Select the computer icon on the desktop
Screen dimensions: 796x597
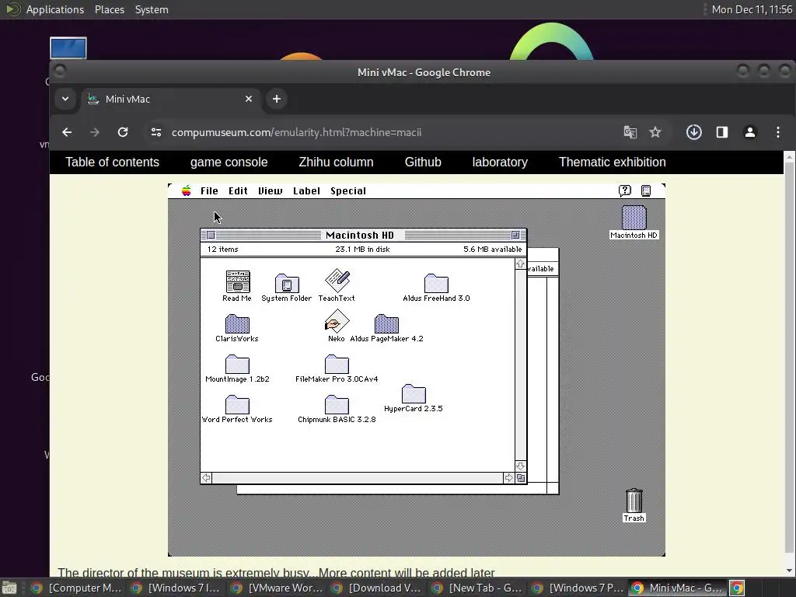pos(68,48)
